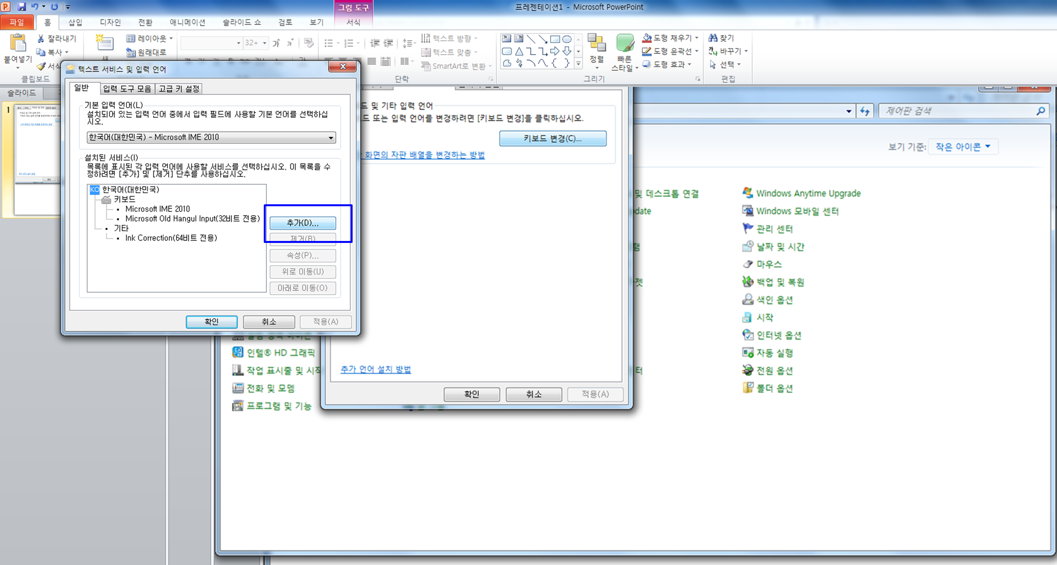Click the Shape Fill (도형 채우기) icon

(646, 38)
